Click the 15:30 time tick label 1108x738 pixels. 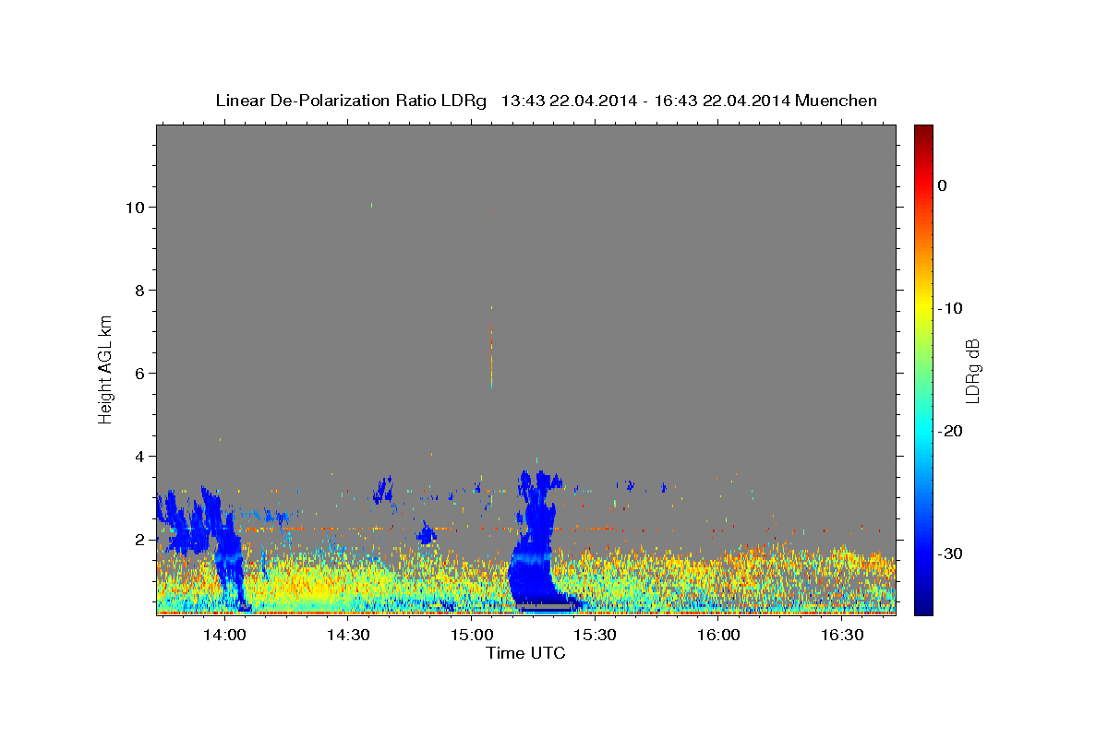pyautogui.click(x=595, y=636)
